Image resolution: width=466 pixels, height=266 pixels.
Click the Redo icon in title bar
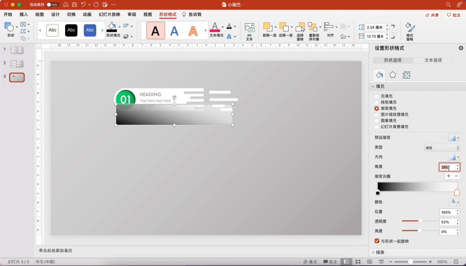pyautogui.click(x=96, y=4)
